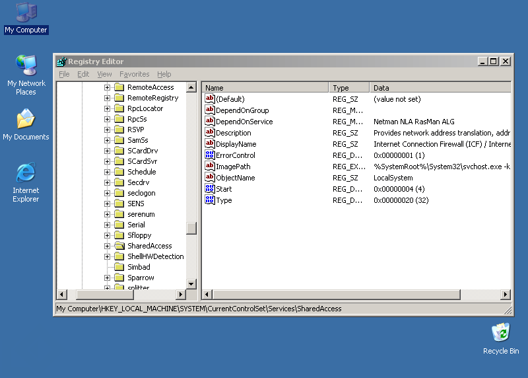The width and height of the screenshot is (528, 378).
Task: Expand the RemoteAccess key
Action: pyautogui.click(x=107, y=88)
